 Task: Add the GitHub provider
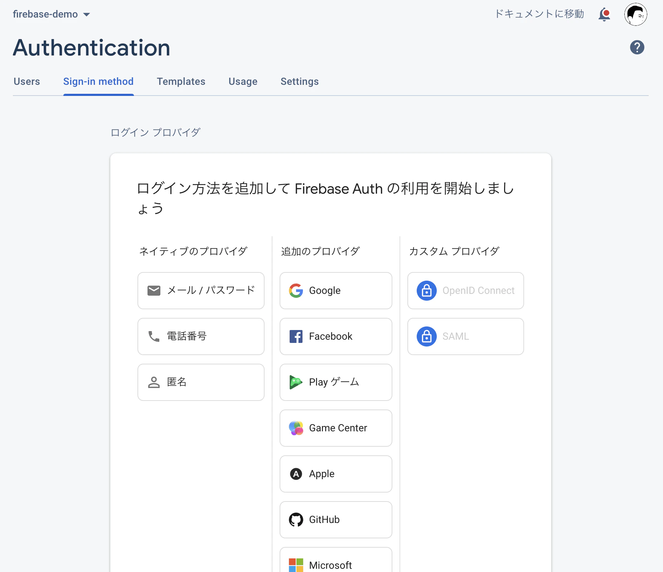point(336,520)
